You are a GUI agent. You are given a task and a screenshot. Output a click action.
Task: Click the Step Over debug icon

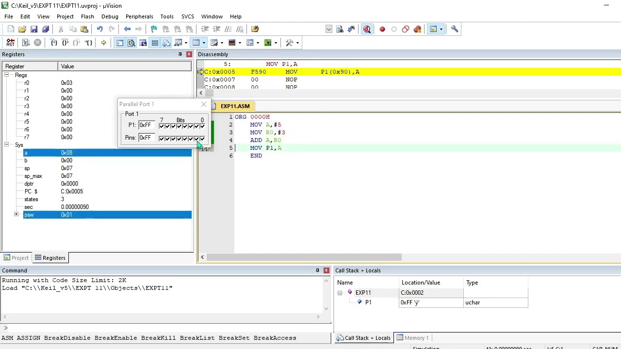[65, 43]
